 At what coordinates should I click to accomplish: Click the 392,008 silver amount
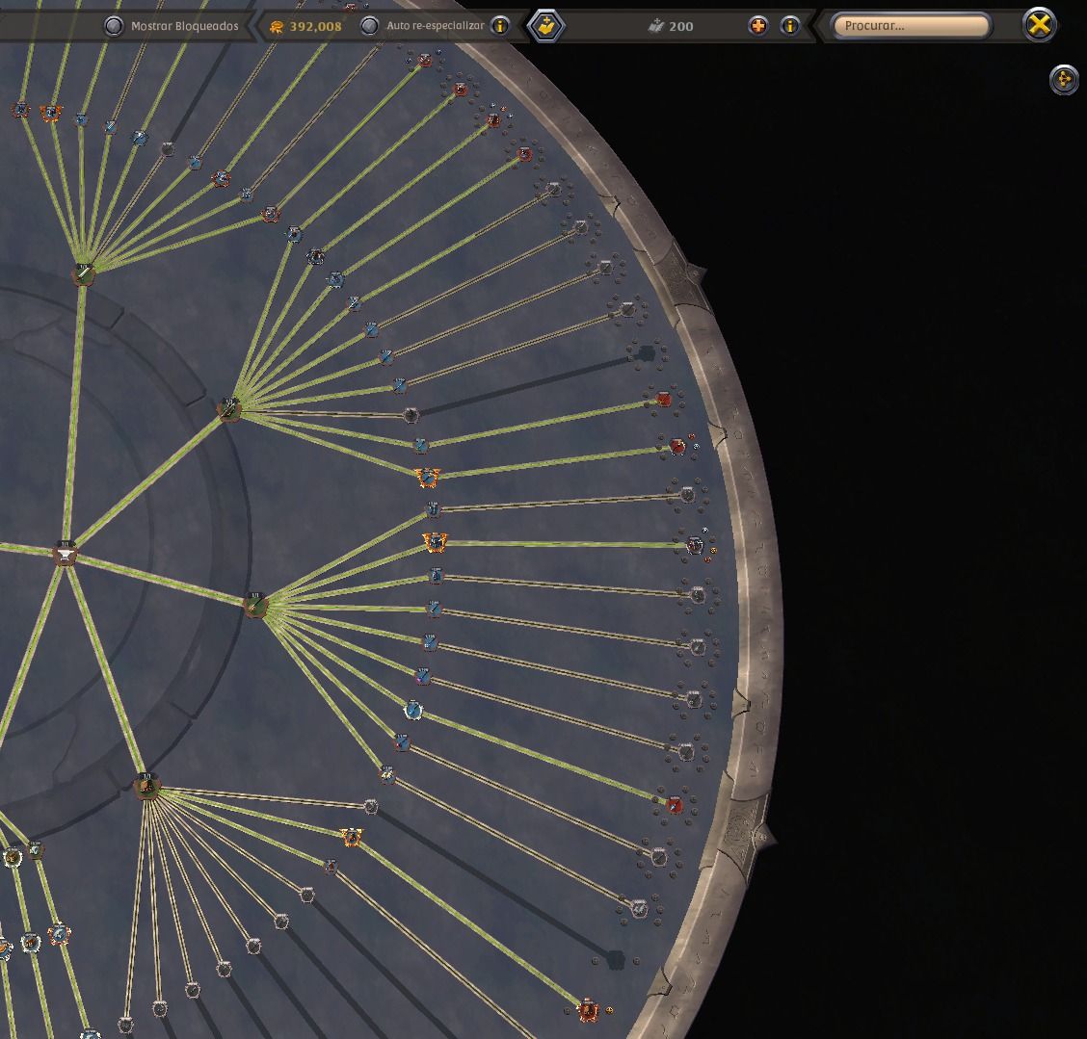coord(315,26)
